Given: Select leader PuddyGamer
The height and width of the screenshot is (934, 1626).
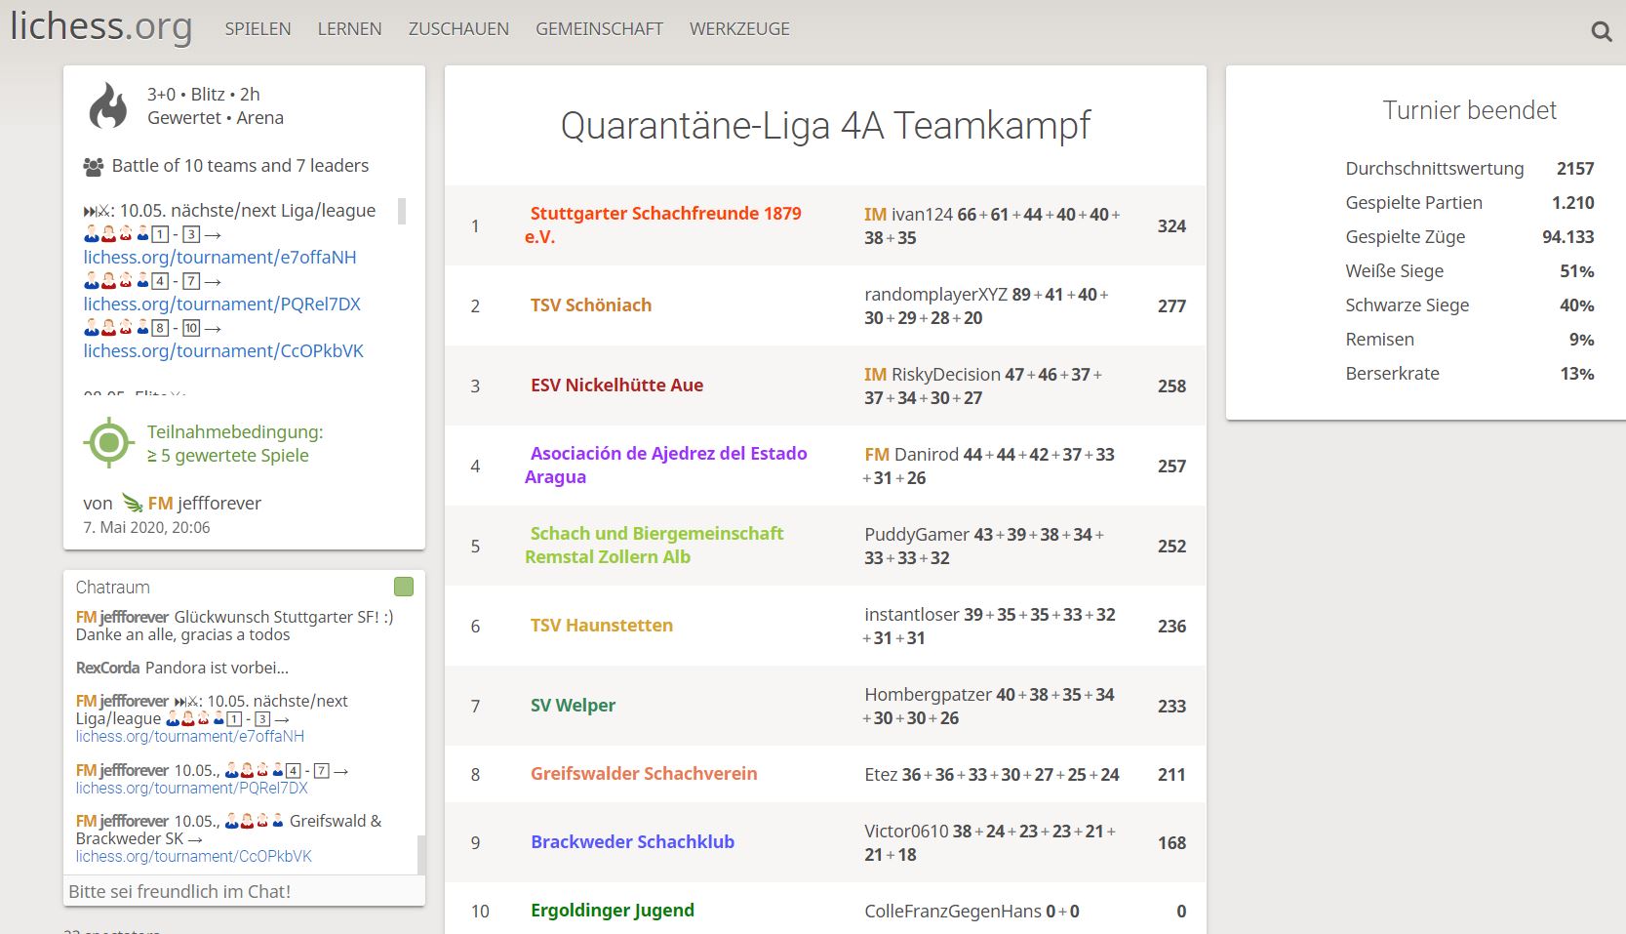Looking at the screenshot, I should pos(917,535).
